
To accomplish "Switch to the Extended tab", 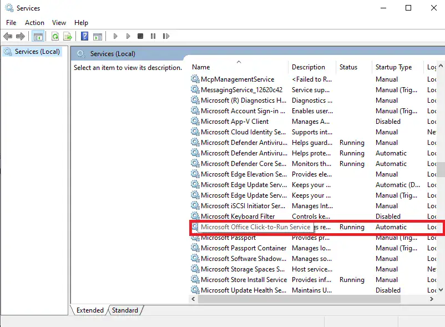I will pyautogui.click(x=90, y=310).
